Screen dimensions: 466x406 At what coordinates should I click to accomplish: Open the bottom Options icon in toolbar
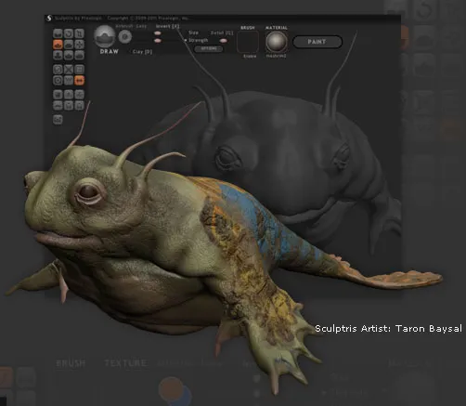[58, 120]
